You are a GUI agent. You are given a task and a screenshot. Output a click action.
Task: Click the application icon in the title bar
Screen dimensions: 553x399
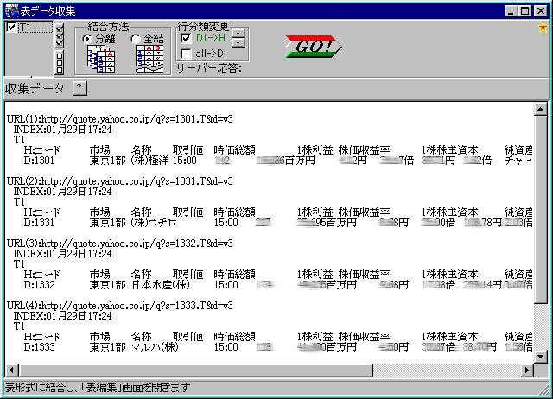11,11
